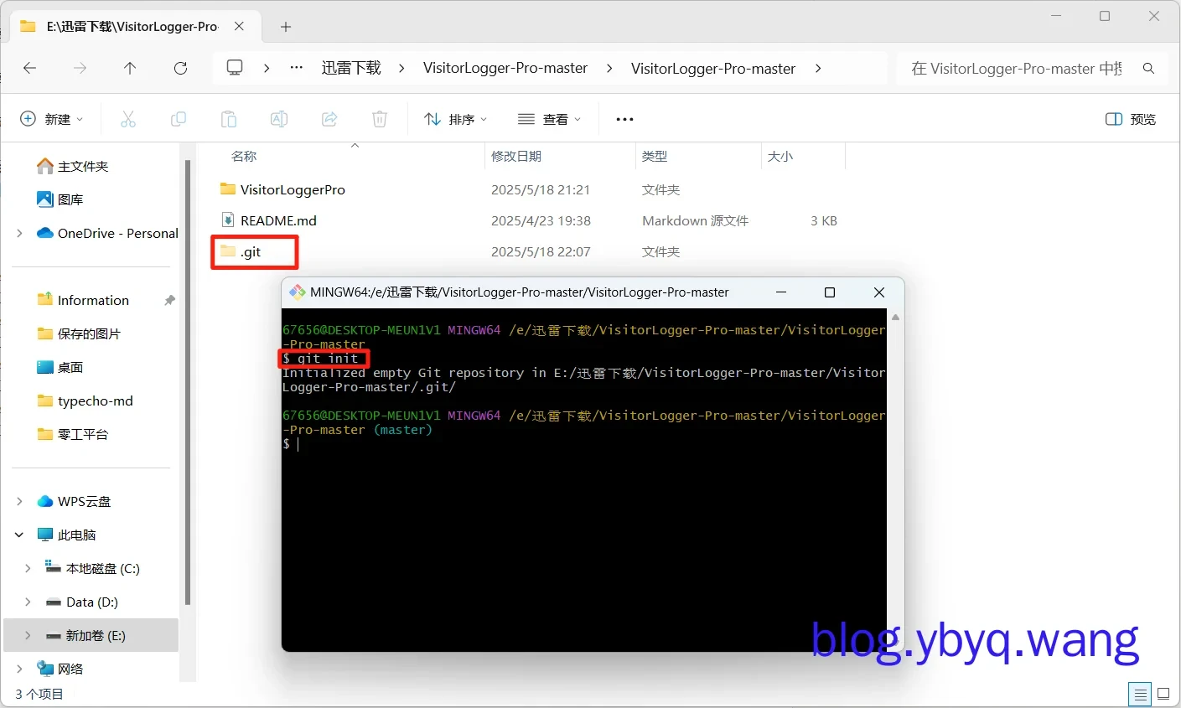
Task: Switch to large thumbnails view icon
Action: 1163,694
